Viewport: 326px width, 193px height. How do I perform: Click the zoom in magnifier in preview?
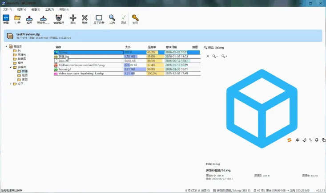tap(224, 56)
